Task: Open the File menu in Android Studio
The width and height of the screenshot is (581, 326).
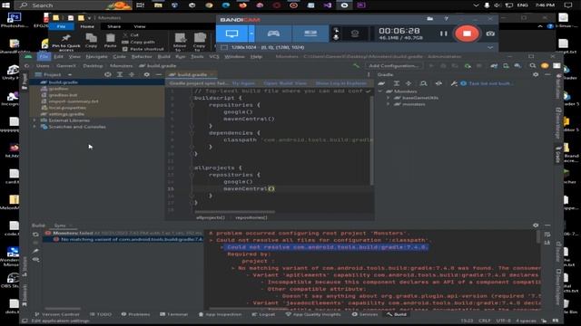Action: pyautogui.click(x=44, y=56)
